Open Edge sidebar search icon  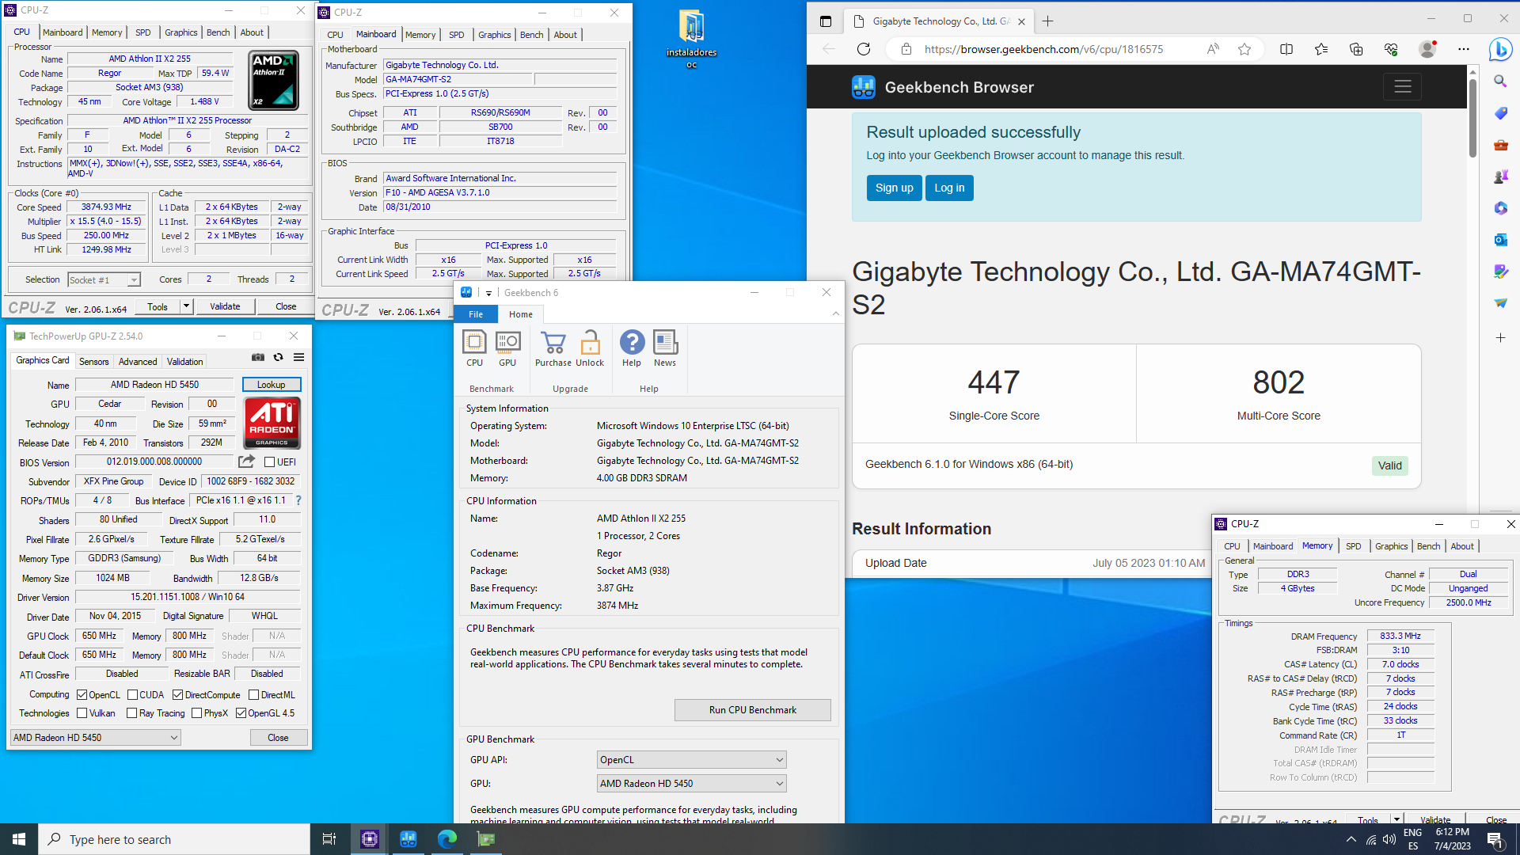1500,81
